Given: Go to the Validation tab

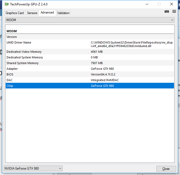Looking at the screenshot, I should click(x=63, y=13).
